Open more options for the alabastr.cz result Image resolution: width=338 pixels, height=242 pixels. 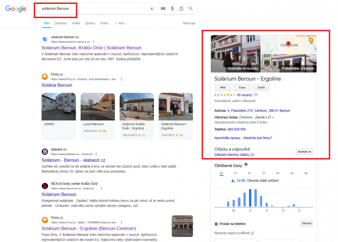[x=96, y=154]
